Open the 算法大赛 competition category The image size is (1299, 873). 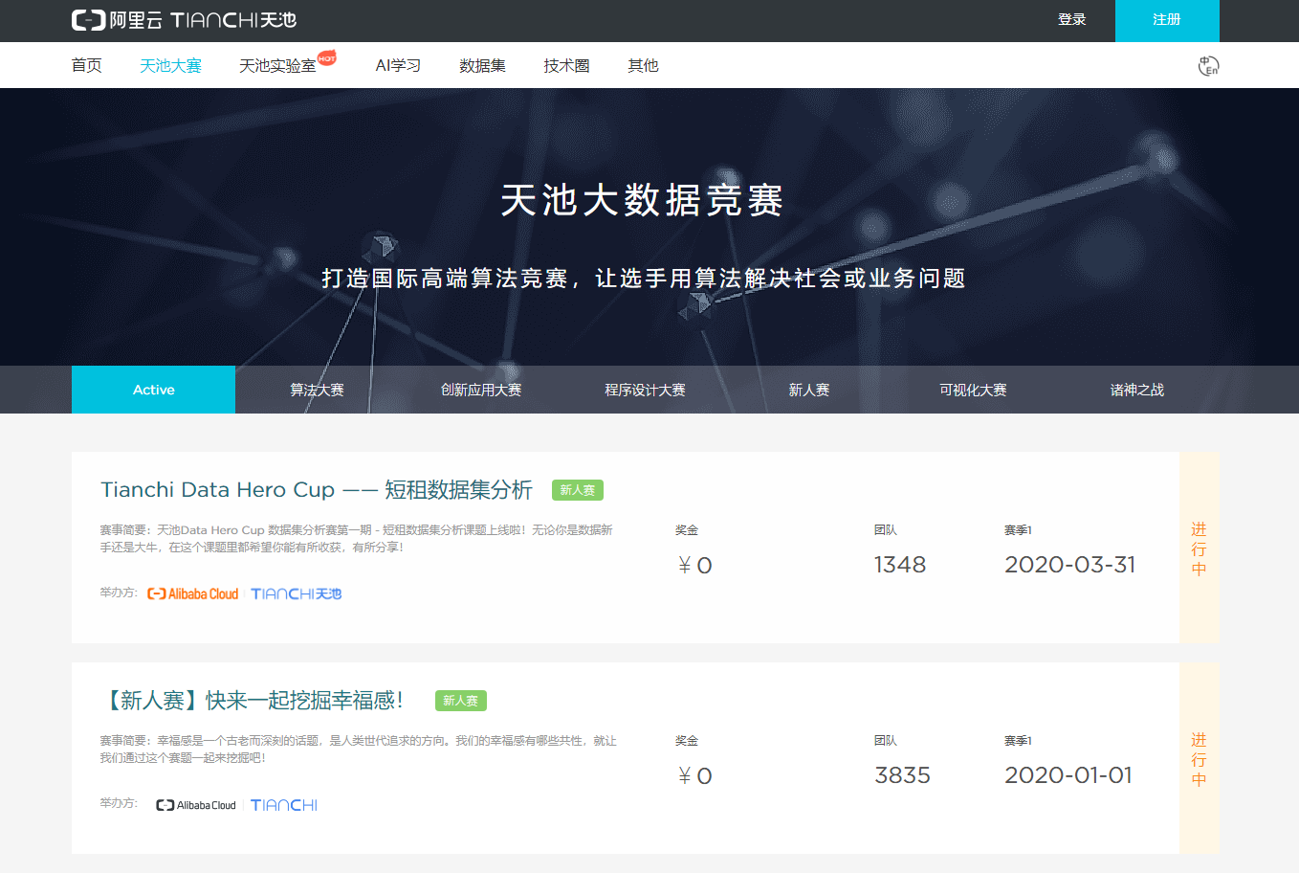(x=316, y=389)
